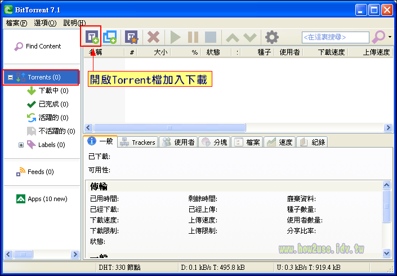Click Move Down Queue arrow icon
This screenshot has width=397, height=276.
249,37
